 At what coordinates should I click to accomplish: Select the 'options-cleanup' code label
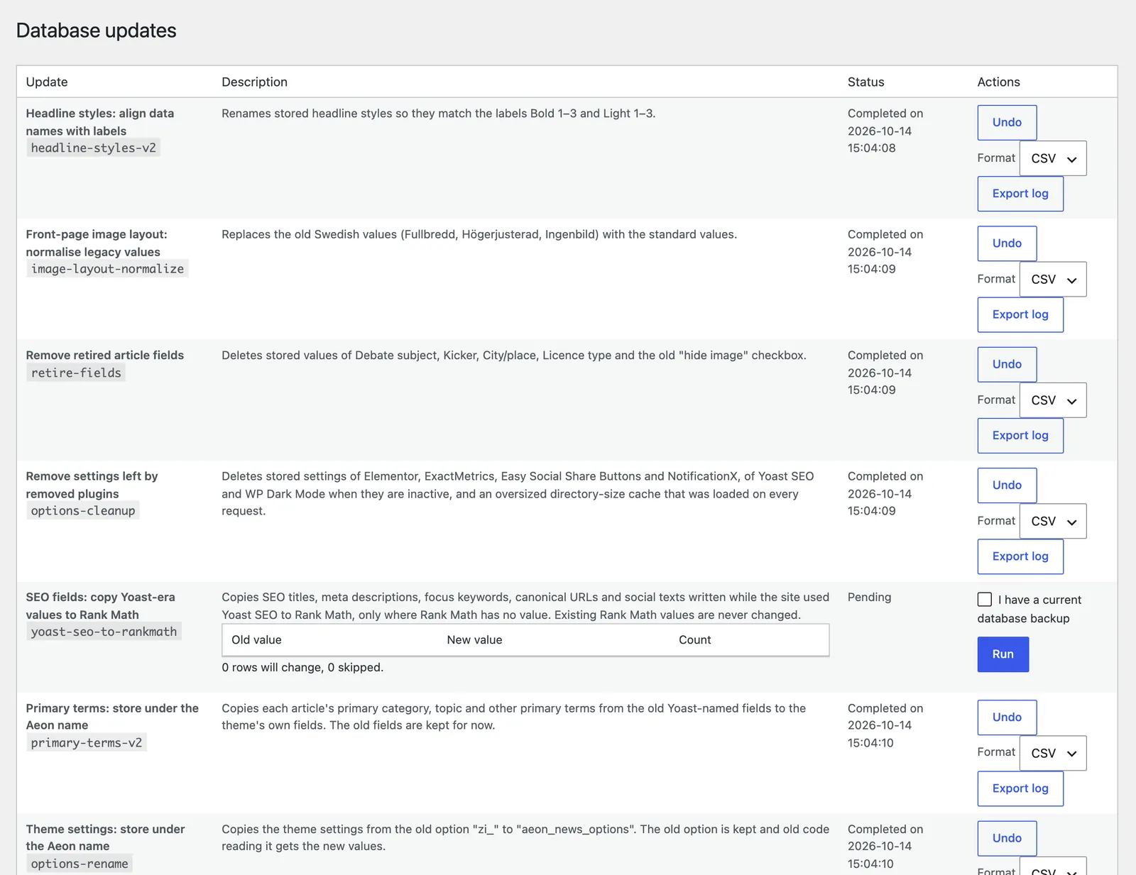(82, 510)
